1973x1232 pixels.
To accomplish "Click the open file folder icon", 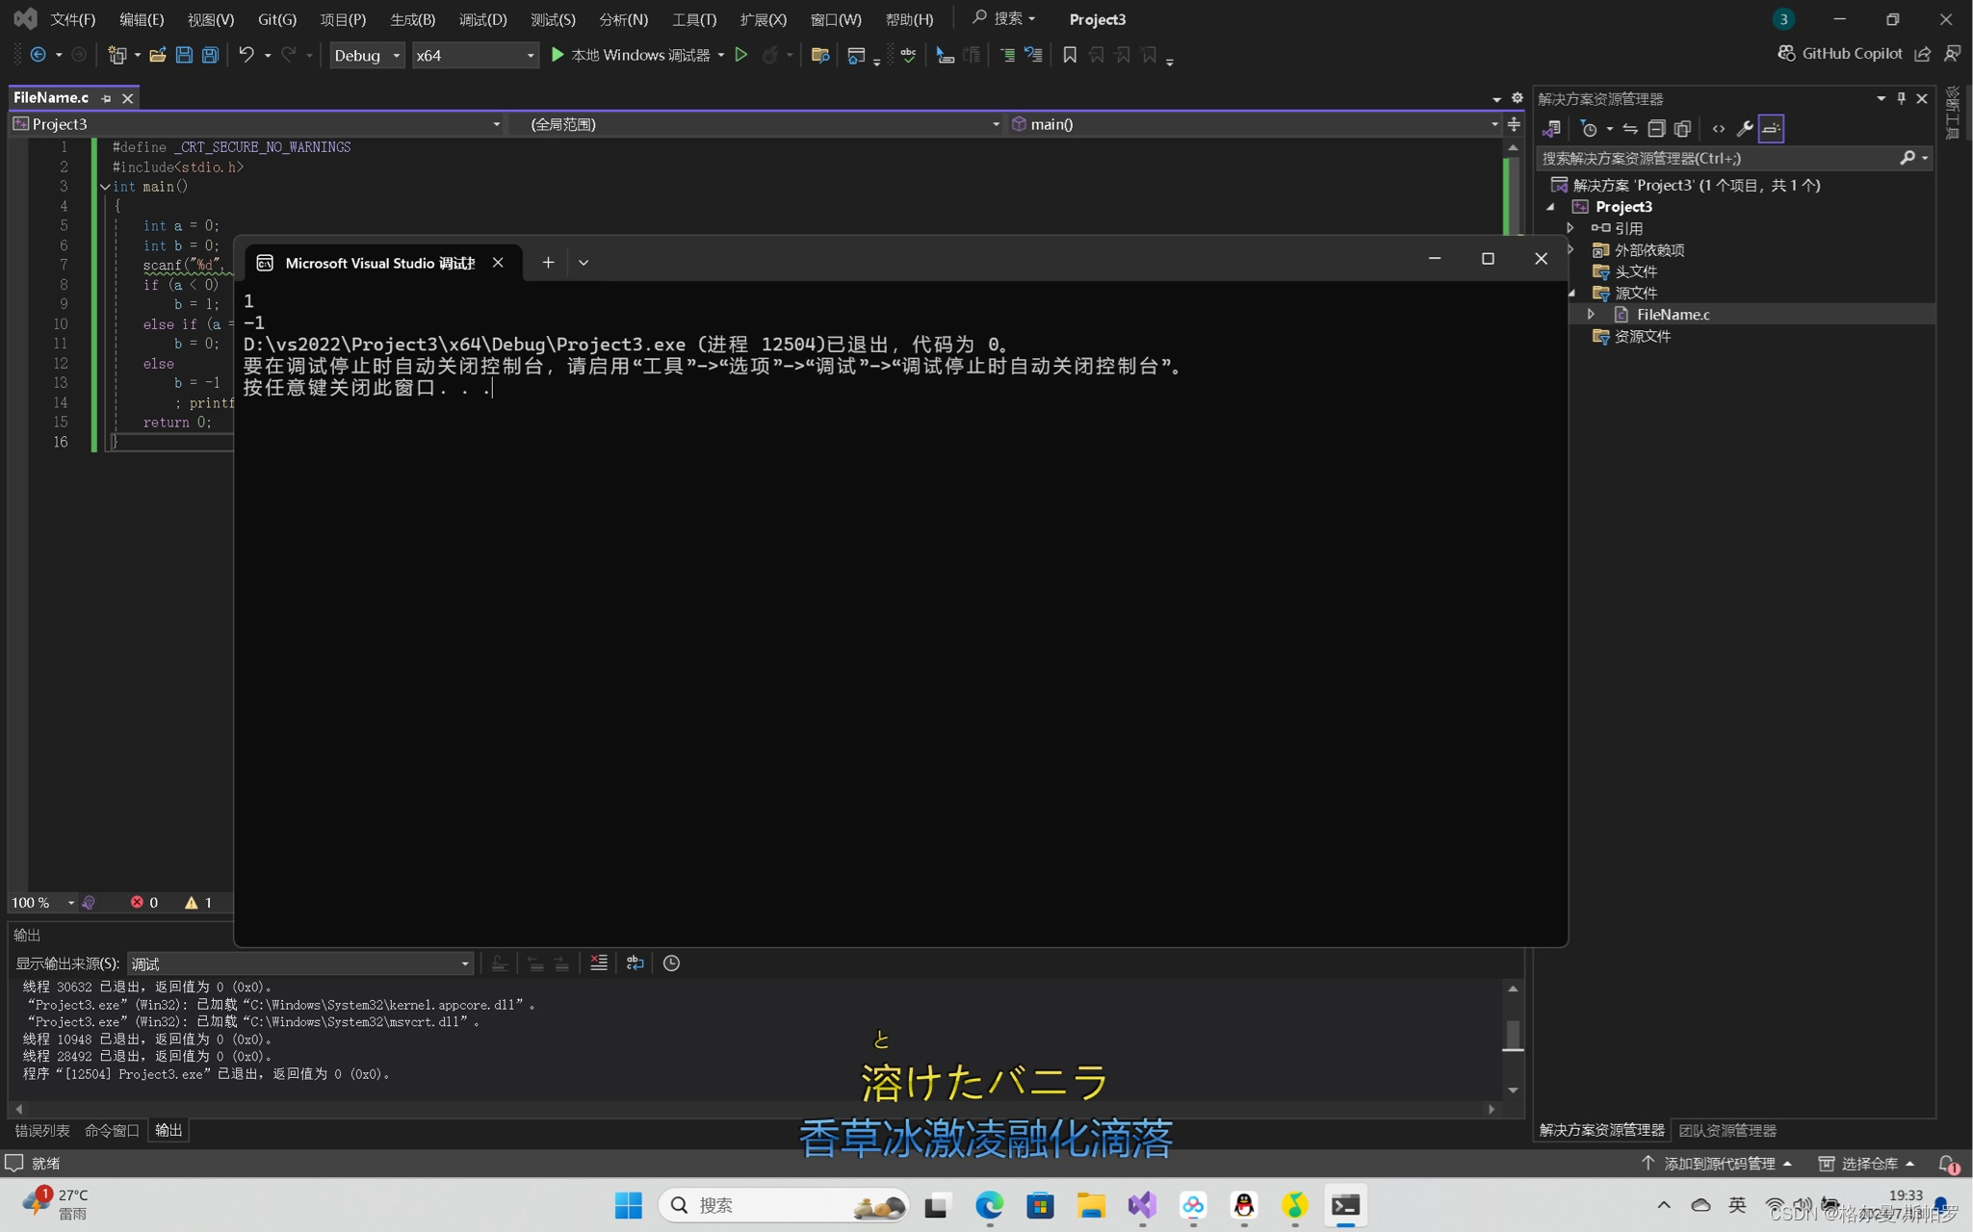I will (157, 55).
